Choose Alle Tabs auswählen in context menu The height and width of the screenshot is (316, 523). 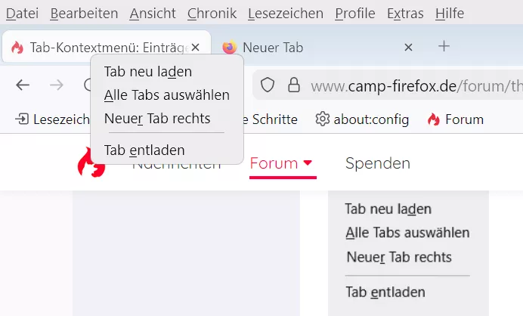tap(167, 95)
